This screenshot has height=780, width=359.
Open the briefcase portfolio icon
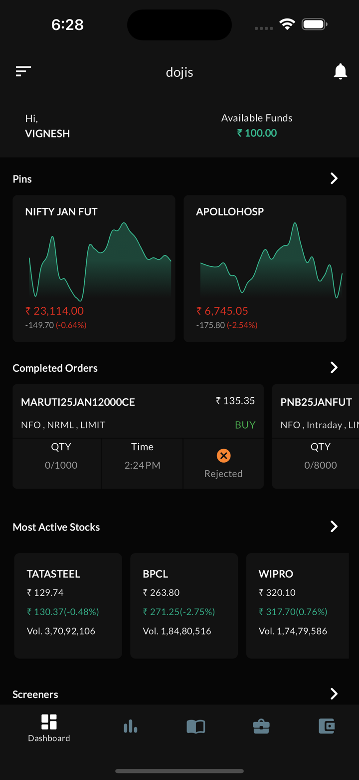pyautogui.click(x=261, y=726)
